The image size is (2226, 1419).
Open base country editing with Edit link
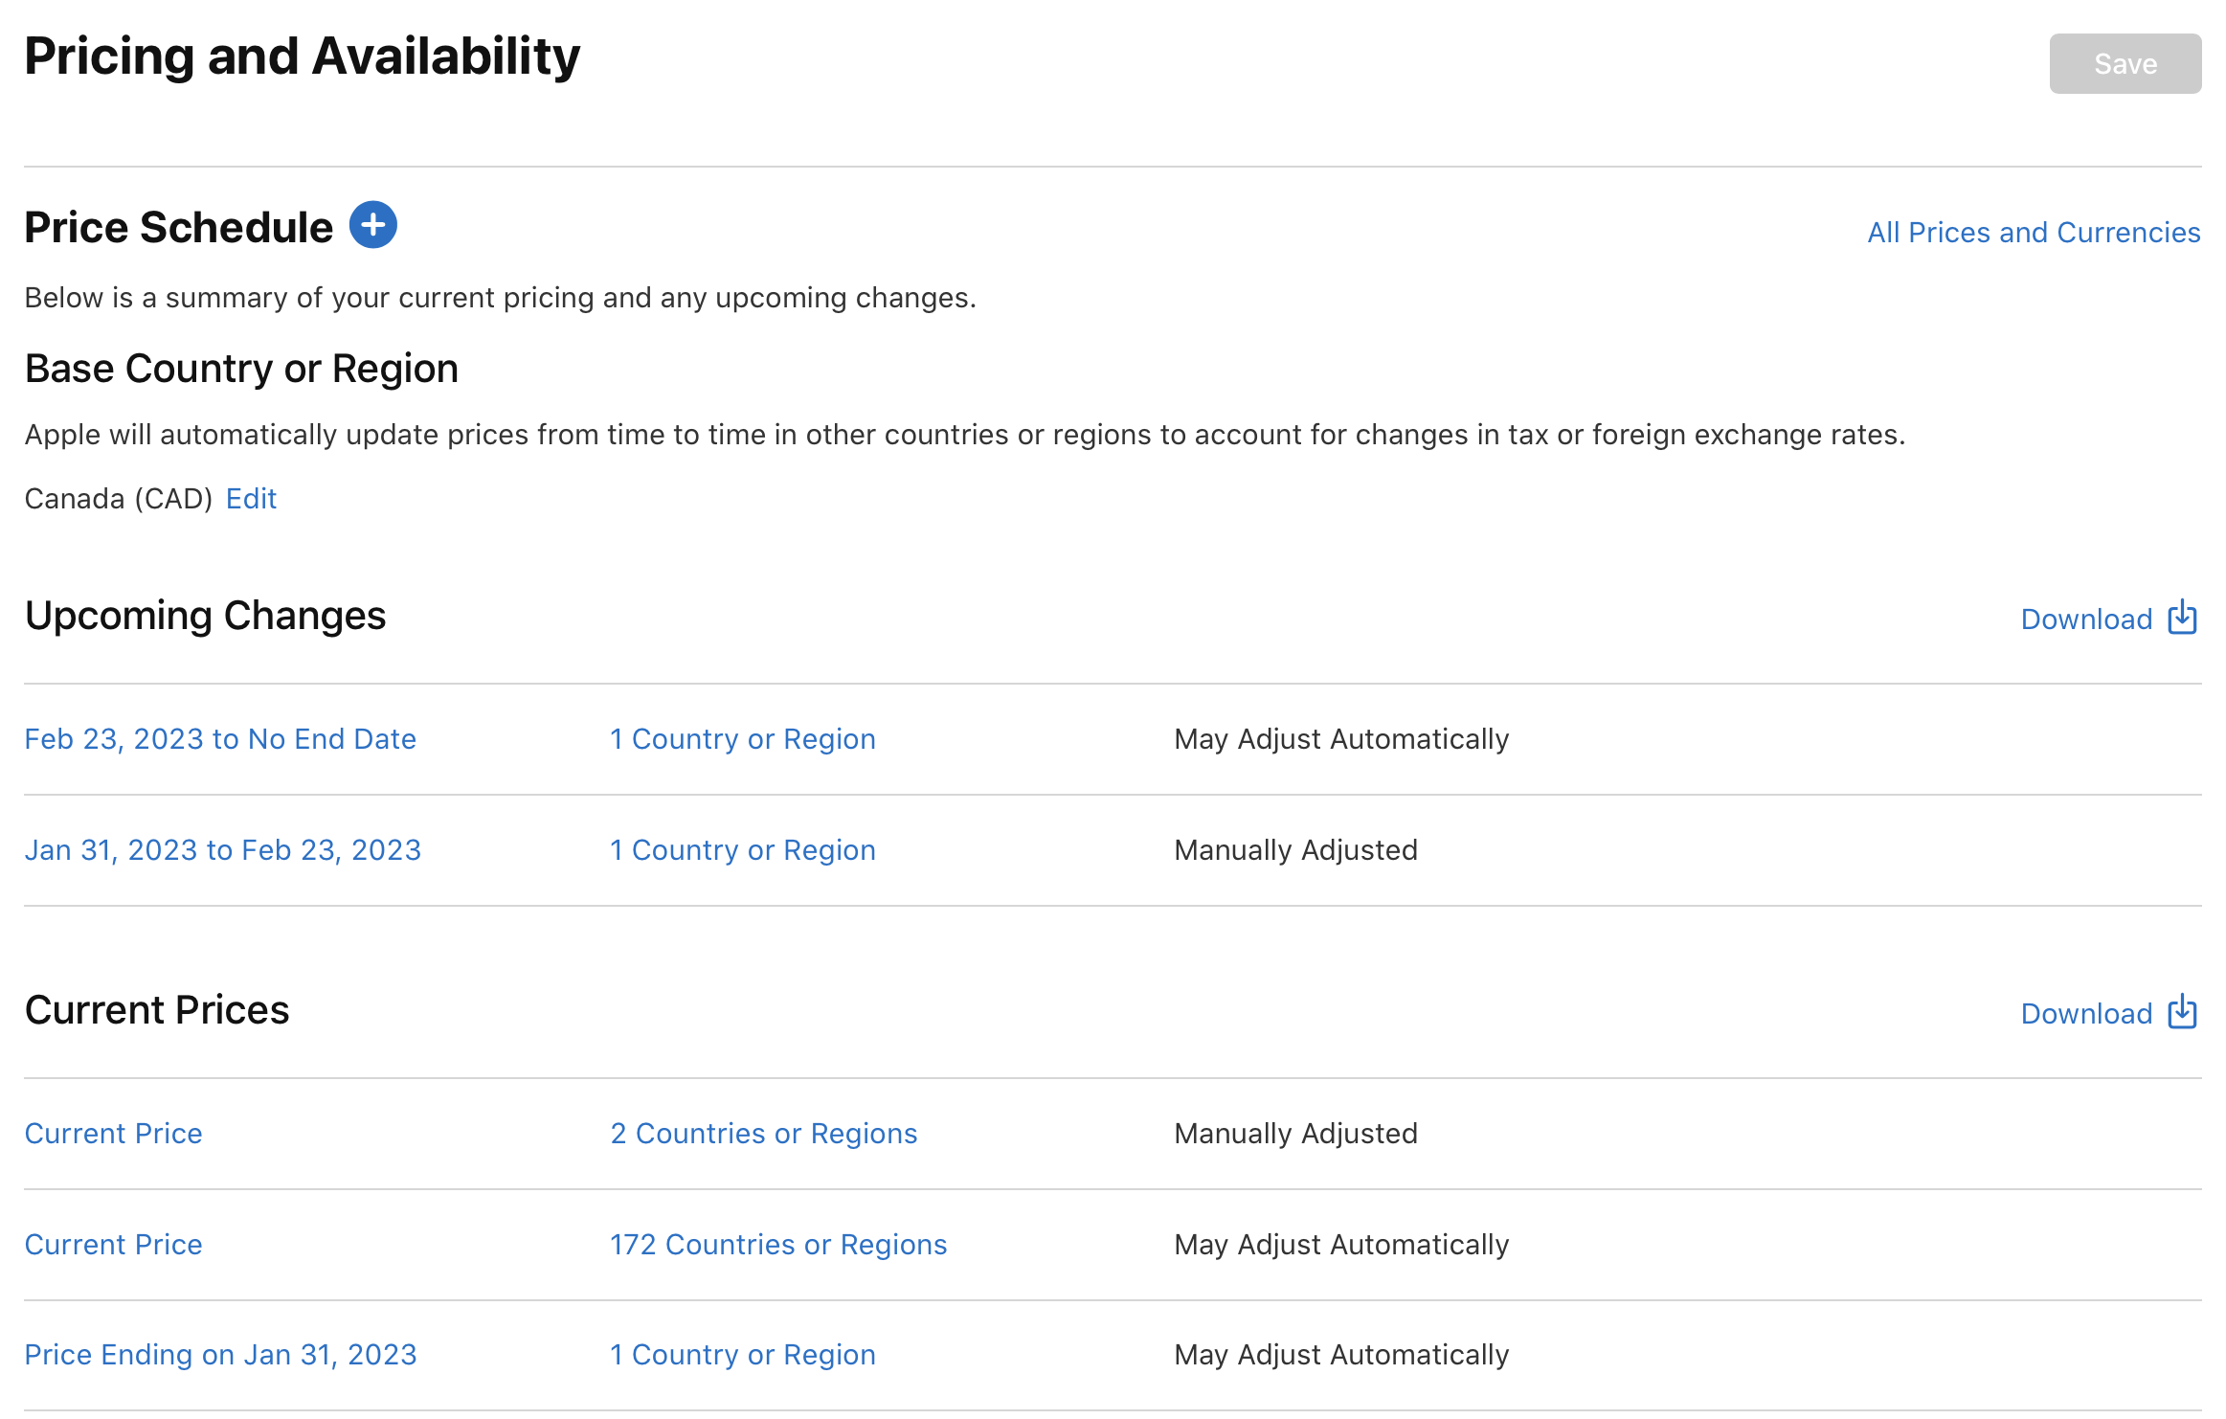[251, 498]
